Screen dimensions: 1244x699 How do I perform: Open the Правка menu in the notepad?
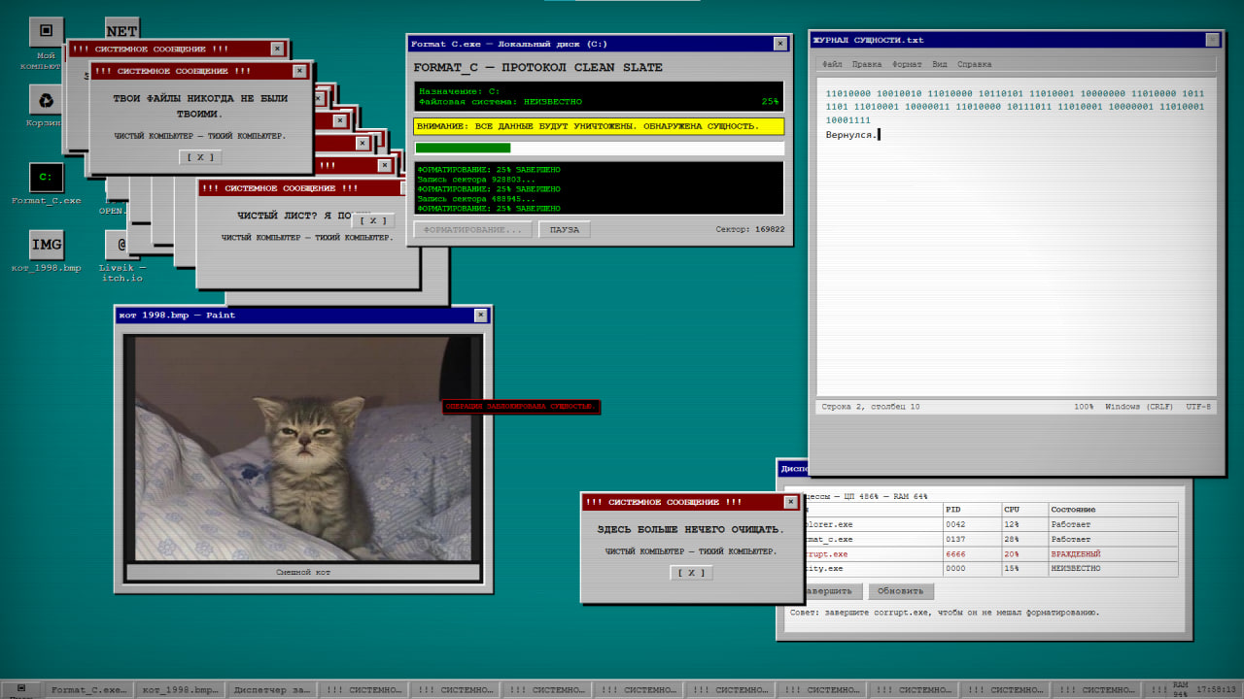coord(867,64)
